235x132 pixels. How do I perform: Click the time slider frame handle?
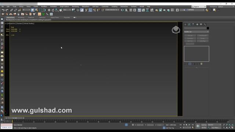pyautogui.click(x=15, y=118)
